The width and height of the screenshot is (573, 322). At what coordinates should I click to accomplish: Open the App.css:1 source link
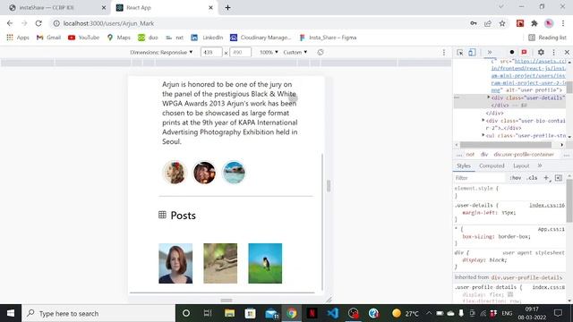click(552, 229)
